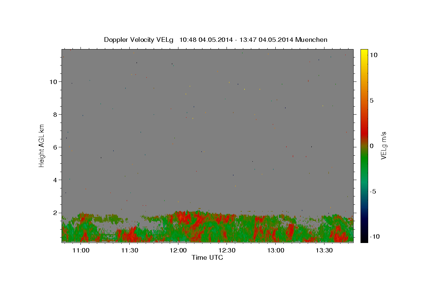Click the start time '10:48 04.05.2014' in the title
This screenshot has height=291, width=437.
[x=205, y=40]
